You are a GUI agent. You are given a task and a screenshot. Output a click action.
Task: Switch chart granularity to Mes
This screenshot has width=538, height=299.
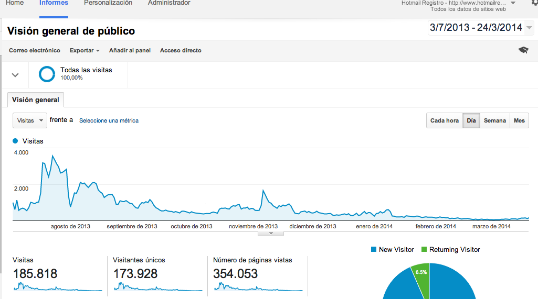tap(519, 120)
